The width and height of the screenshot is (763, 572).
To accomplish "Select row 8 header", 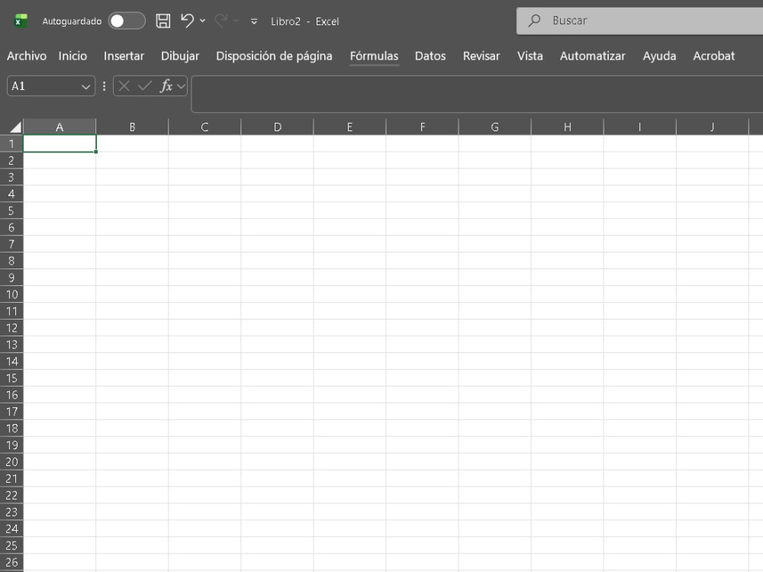I will pos(11,261).
